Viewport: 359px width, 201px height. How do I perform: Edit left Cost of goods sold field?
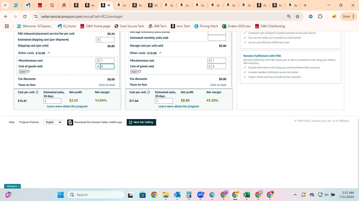pos(107,66)
